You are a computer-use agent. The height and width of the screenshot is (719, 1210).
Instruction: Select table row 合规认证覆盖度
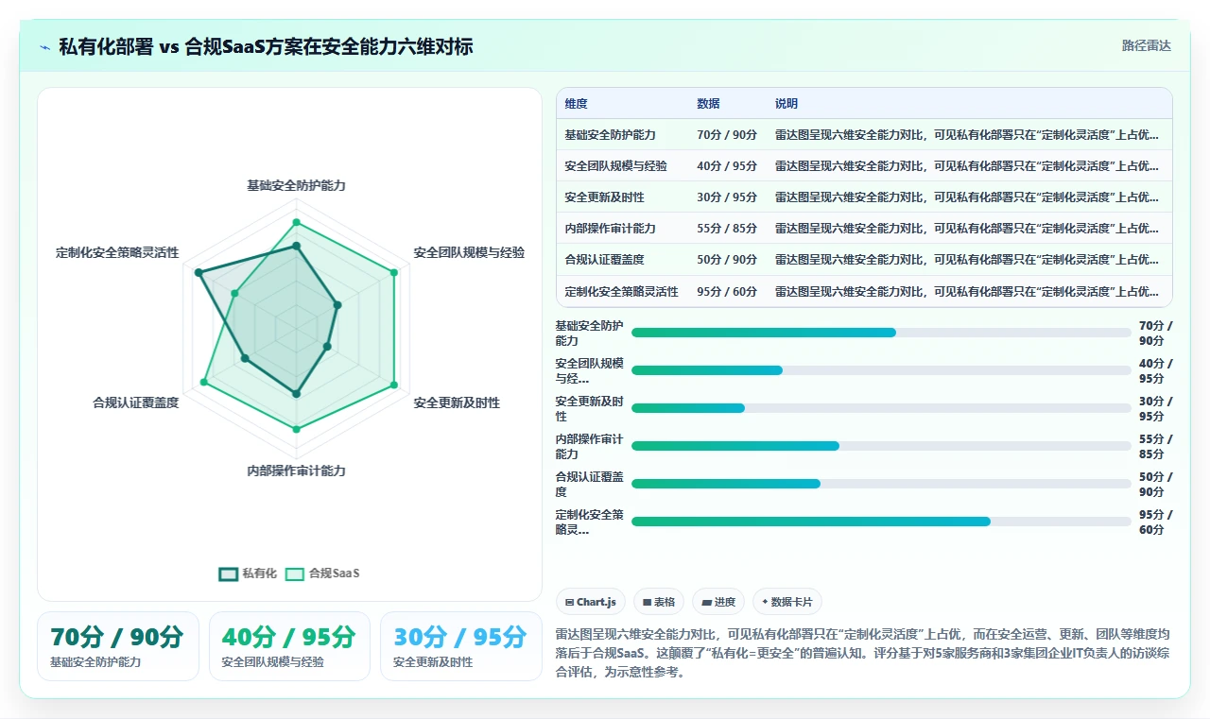864,259
